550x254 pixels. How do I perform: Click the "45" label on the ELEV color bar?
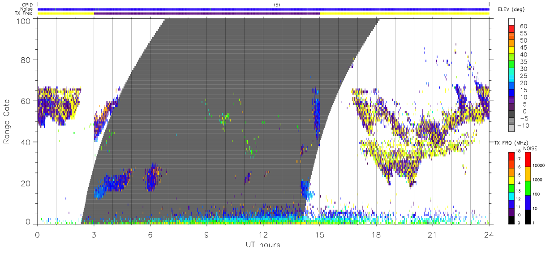524,47
